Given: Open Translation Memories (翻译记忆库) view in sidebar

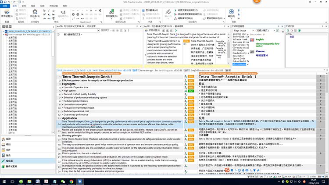Looking at the screenshot, I should click(28, 166).
